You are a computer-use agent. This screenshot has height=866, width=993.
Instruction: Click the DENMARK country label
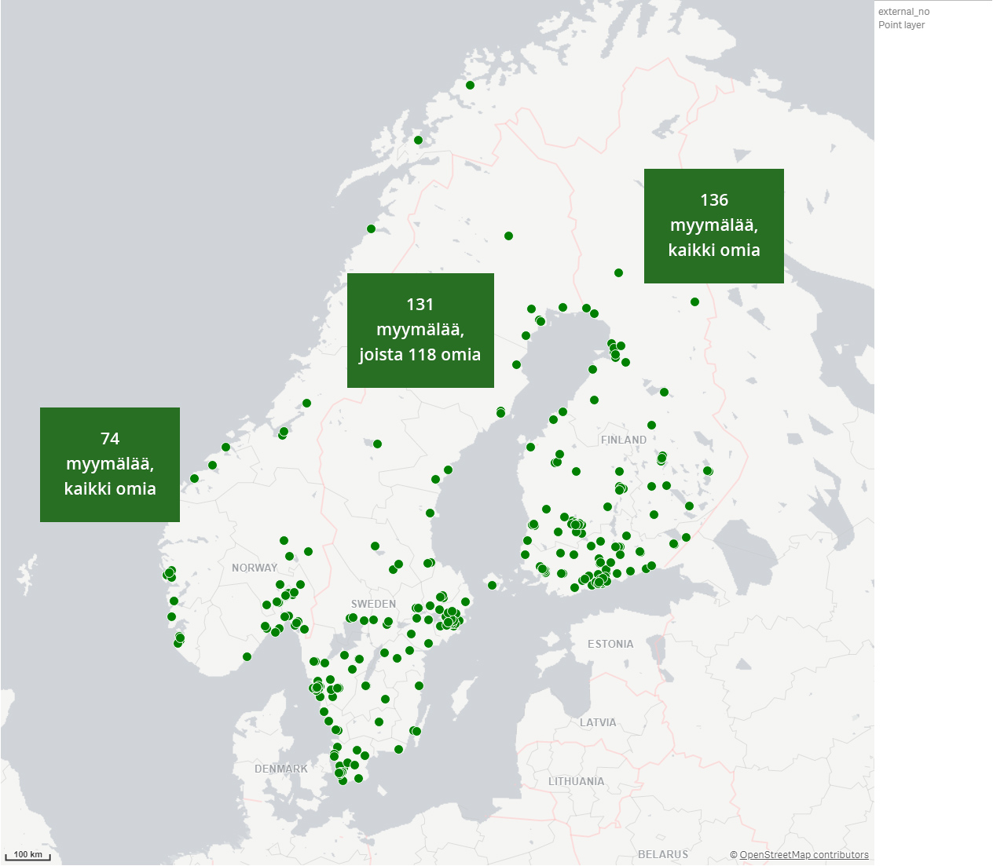281,769
